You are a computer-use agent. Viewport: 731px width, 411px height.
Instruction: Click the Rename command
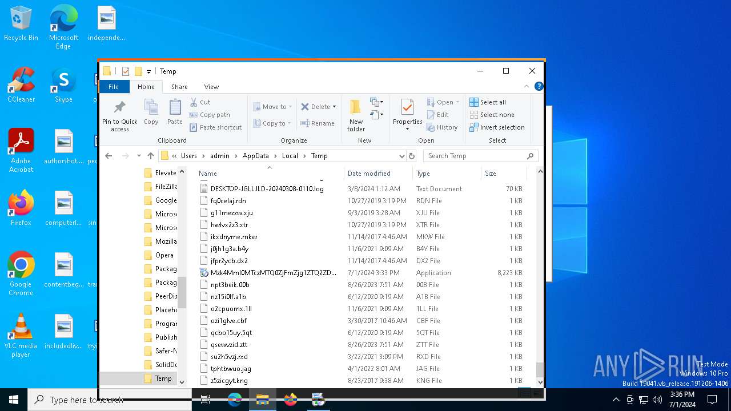coord(318,123)
